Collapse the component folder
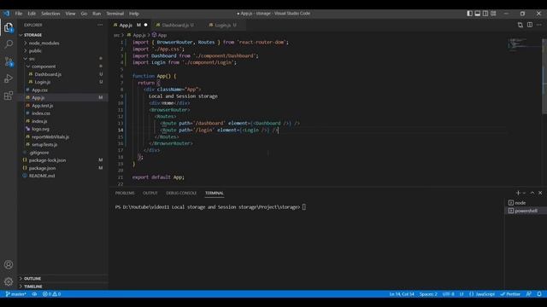This screenshot has height=307, width=547. point(62,67)
